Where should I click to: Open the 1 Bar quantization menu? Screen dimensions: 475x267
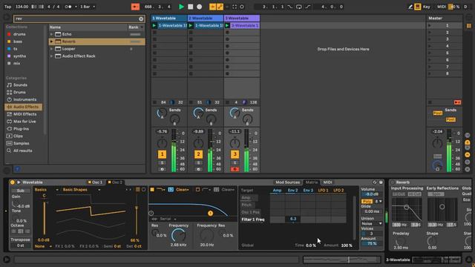tap(88, 7)
